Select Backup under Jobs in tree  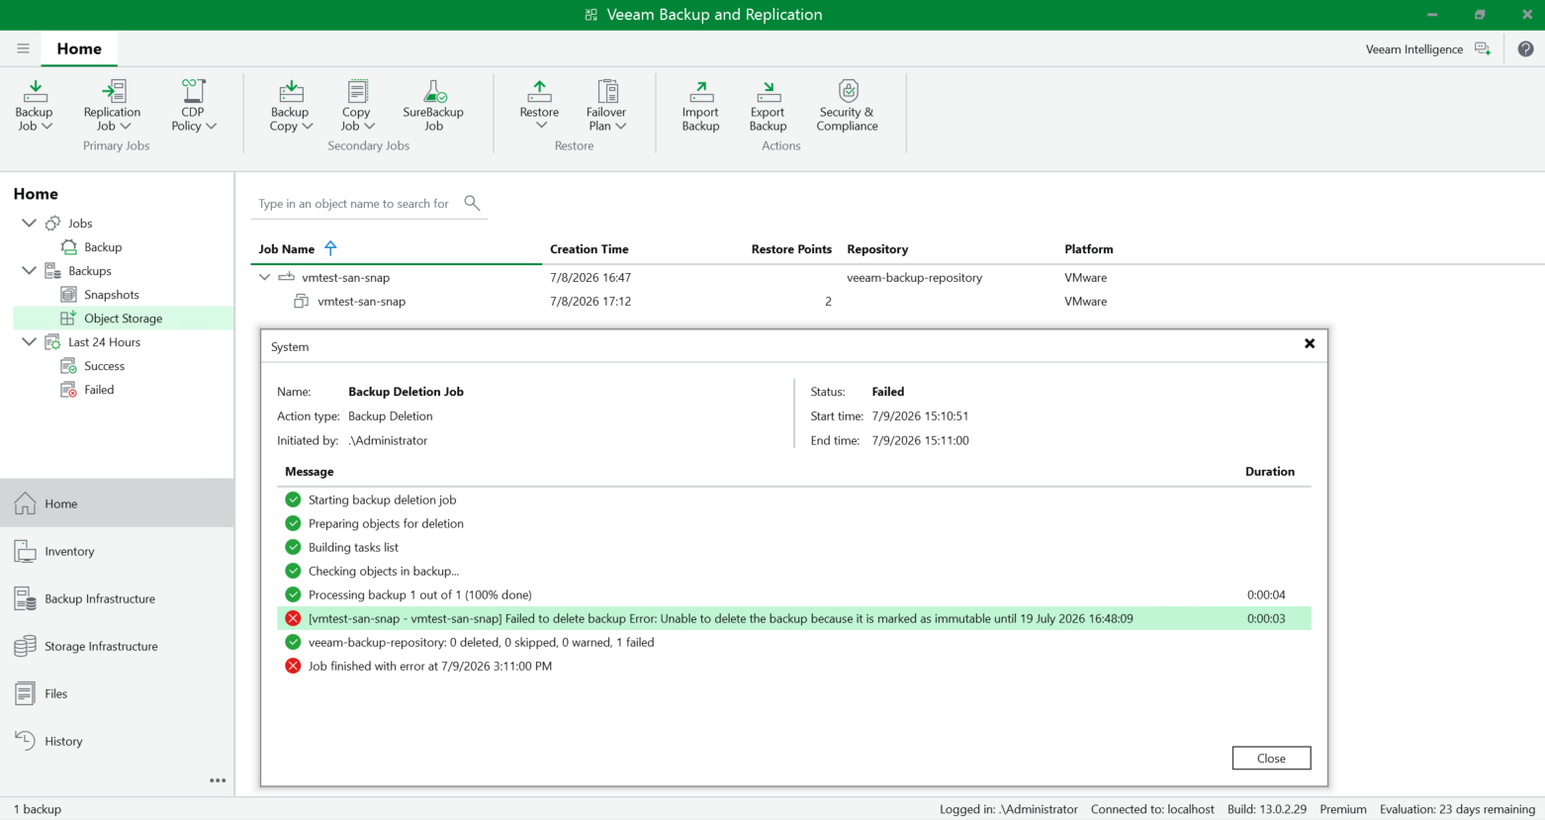click(103, 247)
